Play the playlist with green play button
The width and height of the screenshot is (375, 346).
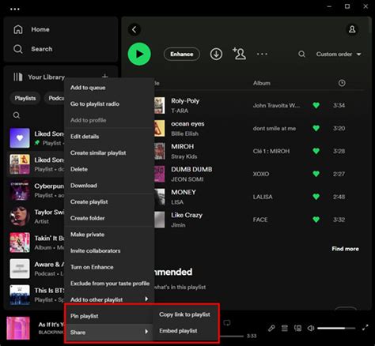(139, 54)
